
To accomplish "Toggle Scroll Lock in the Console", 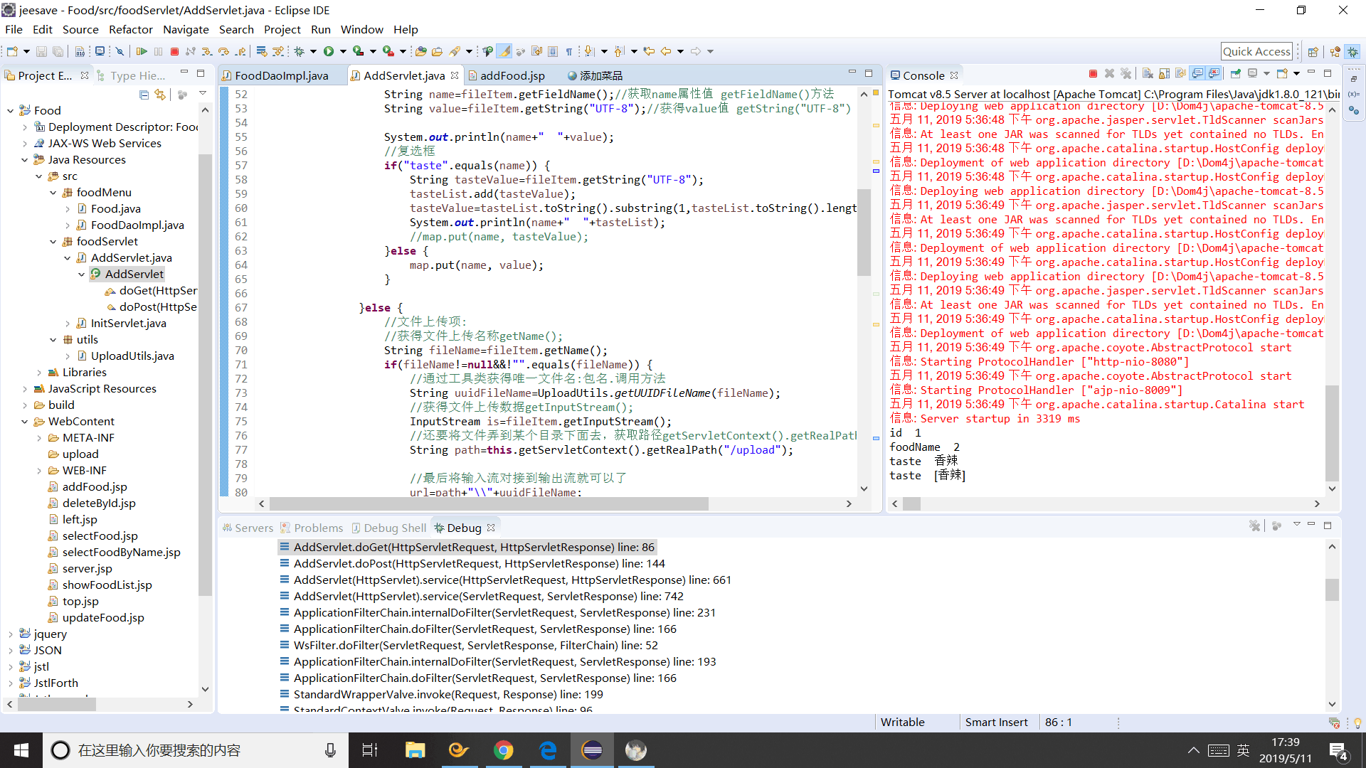I will (x=1164, y=74).
